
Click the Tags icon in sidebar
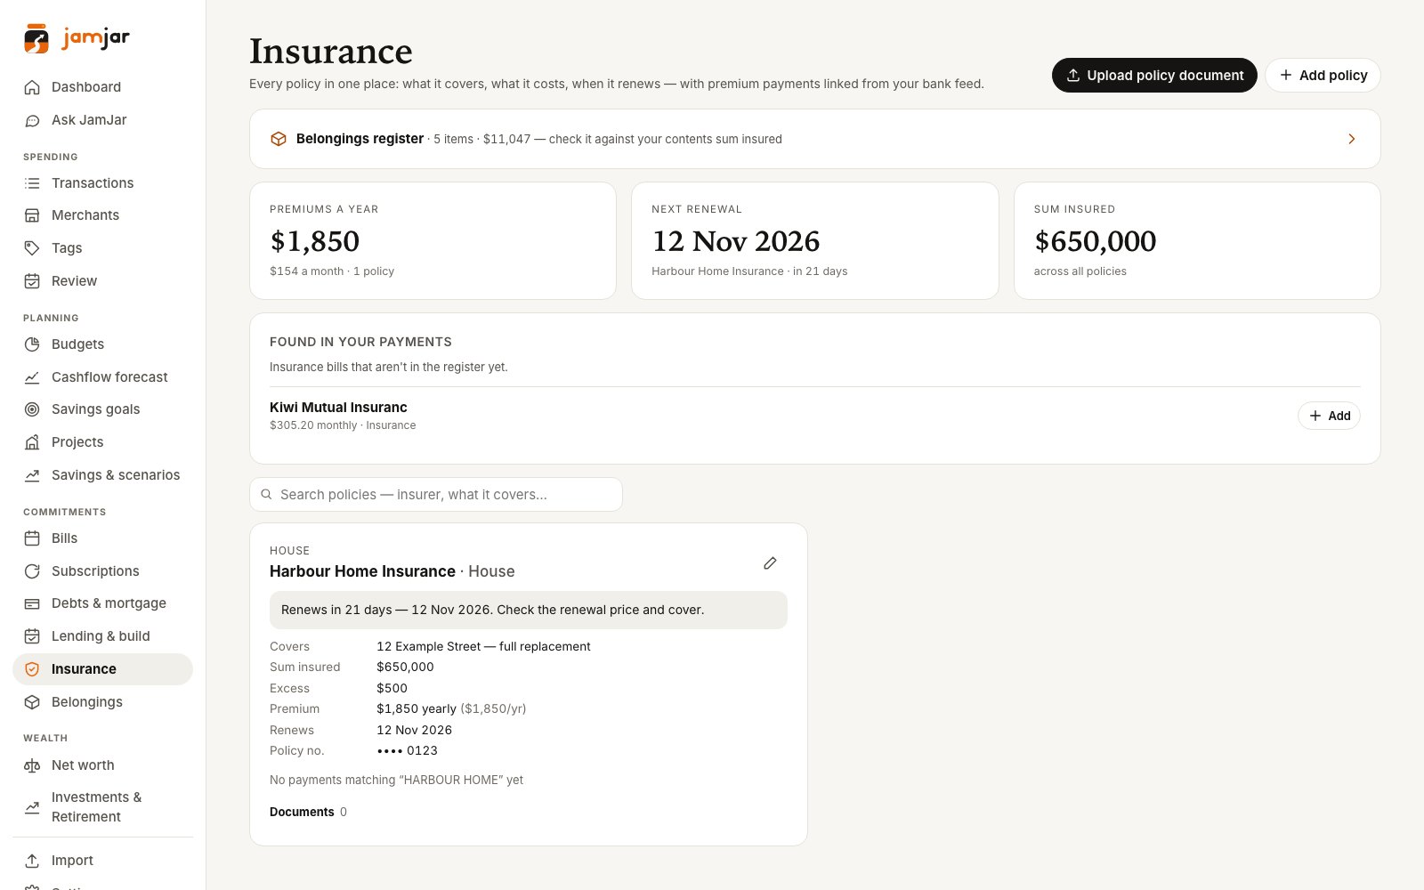point(32,248)
